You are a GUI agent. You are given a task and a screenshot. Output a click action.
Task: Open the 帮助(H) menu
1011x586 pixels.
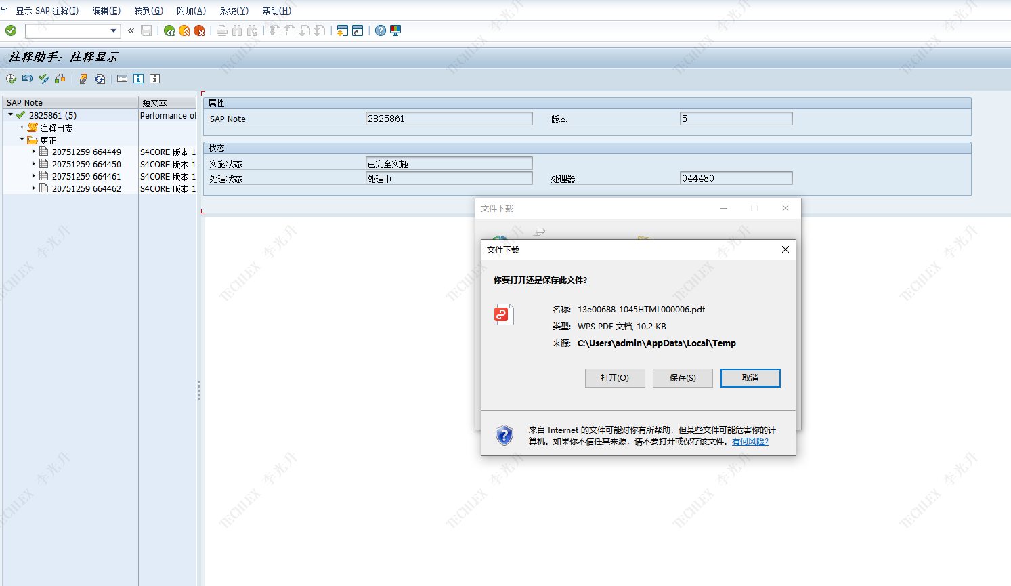pos(276,11)
